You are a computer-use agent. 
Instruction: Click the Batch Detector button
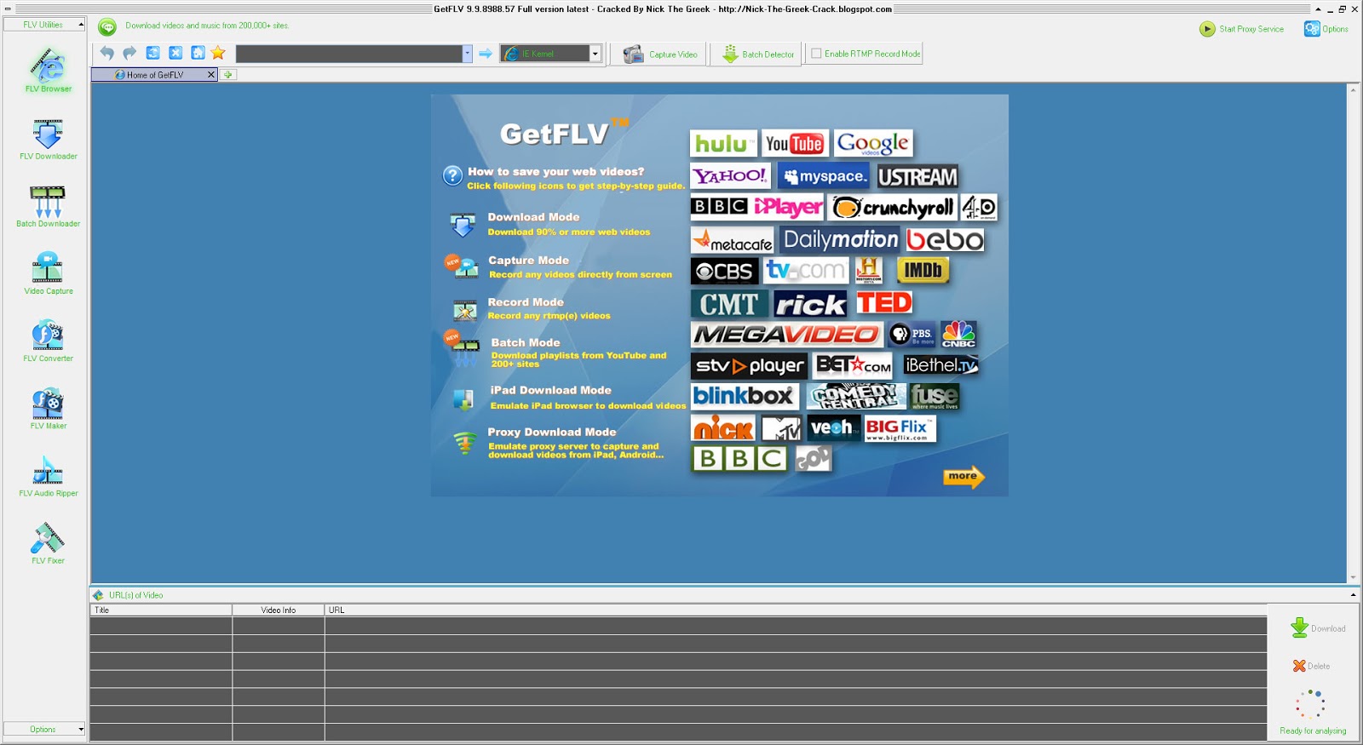tap(758, 54)
